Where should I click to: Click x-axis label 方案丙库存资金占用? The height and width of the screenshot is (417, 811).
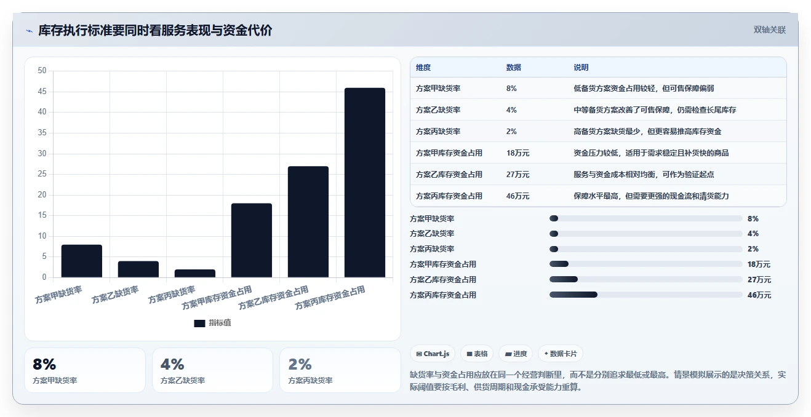tap(330, 298)
